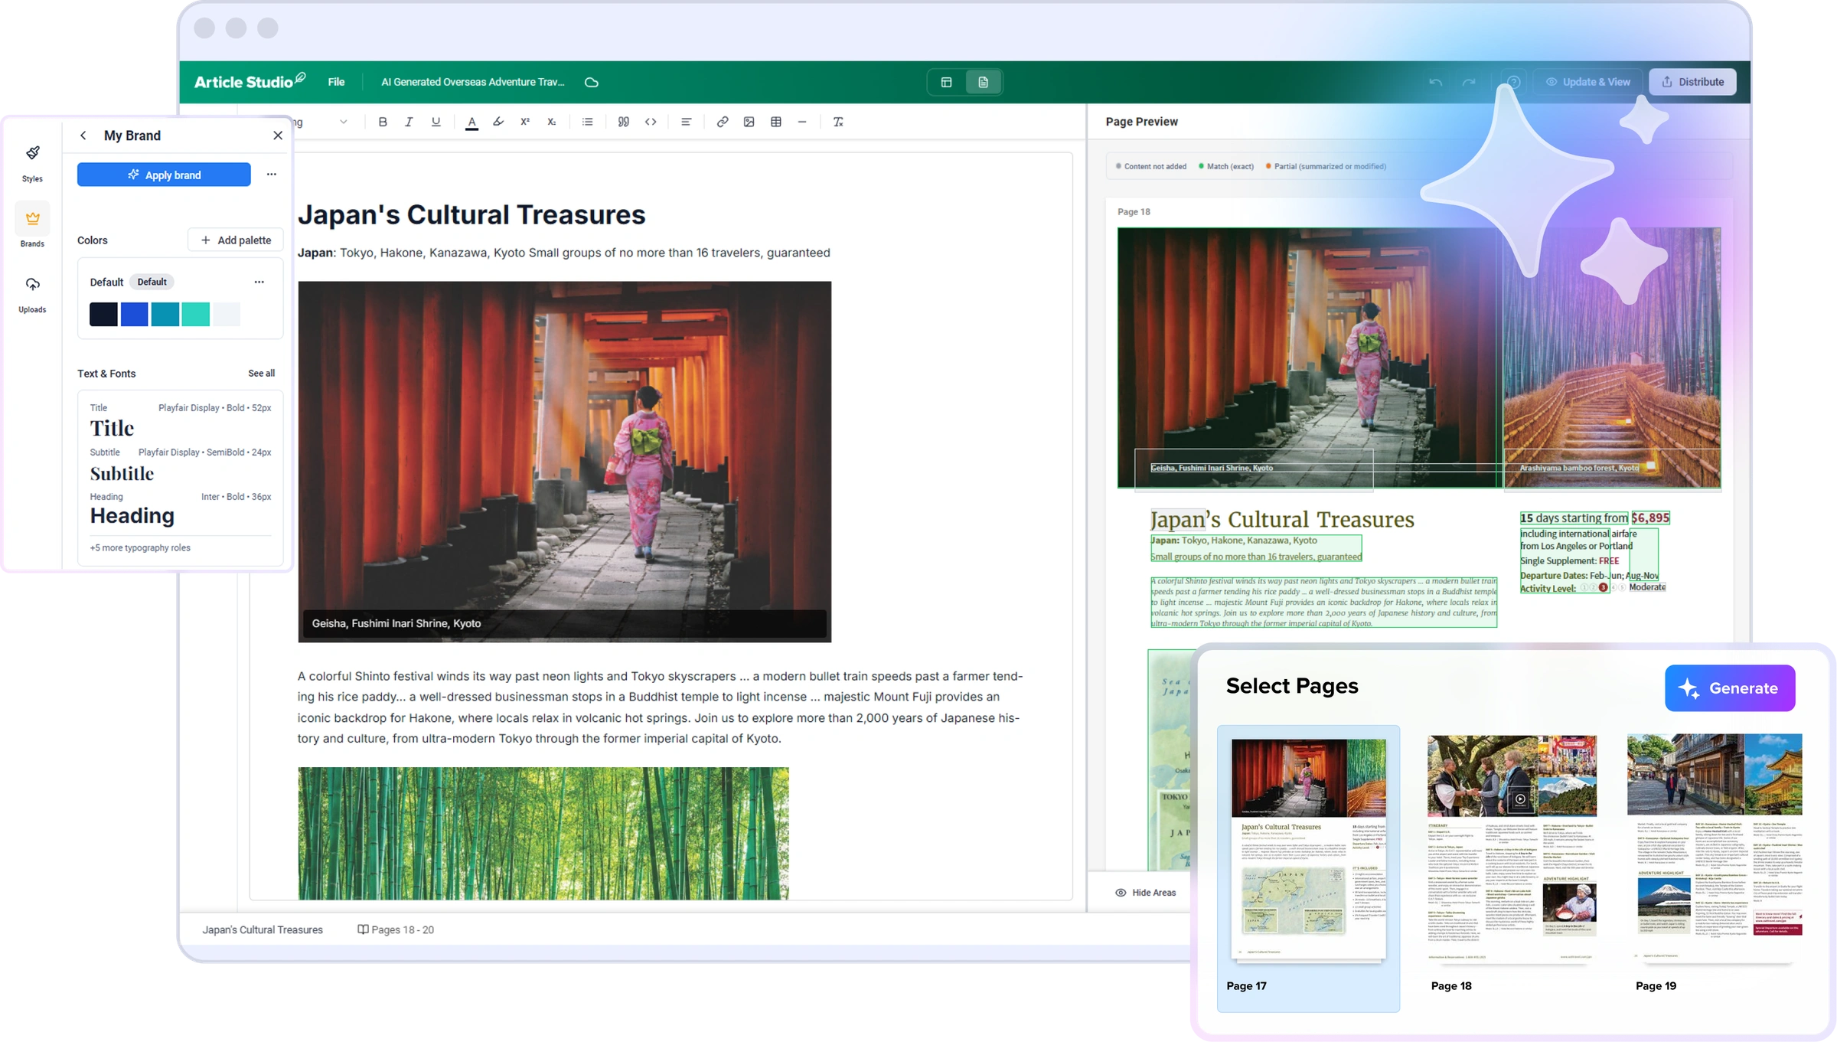
Task: Apply superscript formatting
Action: click(x=525, y=122)
